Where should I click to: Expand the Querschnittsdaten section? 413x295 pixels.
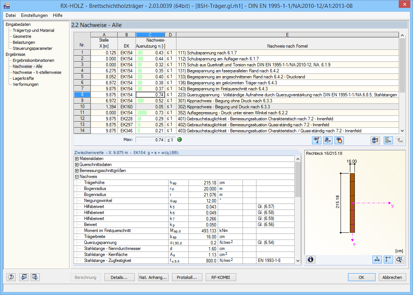77,165
